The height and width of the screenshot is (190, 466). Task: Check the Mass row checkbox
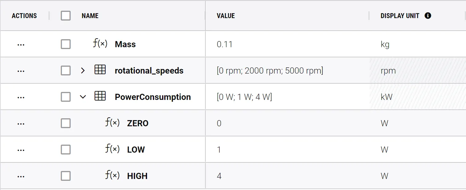[66, 44]
